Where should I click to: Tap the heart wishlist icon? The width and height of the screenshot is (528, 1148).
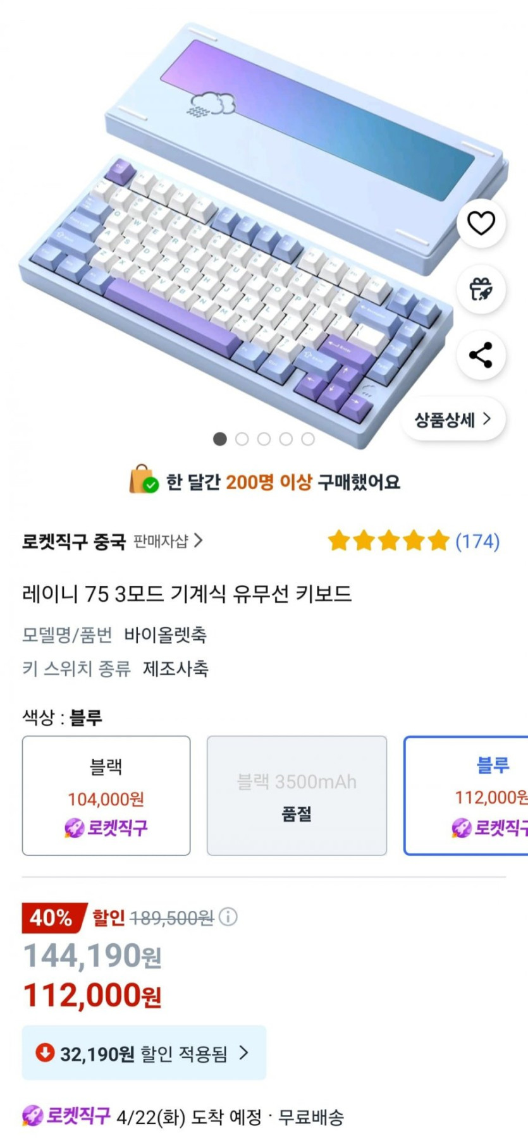pyautogui.click(x=481, y=223)
